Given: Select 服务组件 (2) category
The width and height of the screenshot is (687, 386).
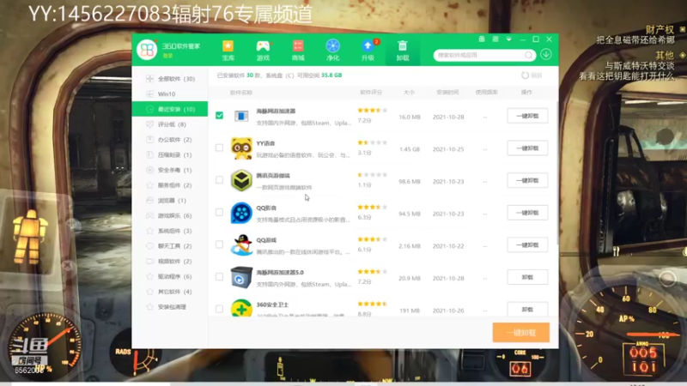Looking at the screenshot, I should (x=170, y=185).
